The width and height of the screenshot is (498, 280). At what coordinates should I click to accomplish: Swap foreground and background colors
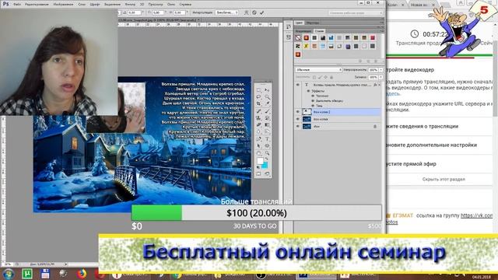coord(266,159)
